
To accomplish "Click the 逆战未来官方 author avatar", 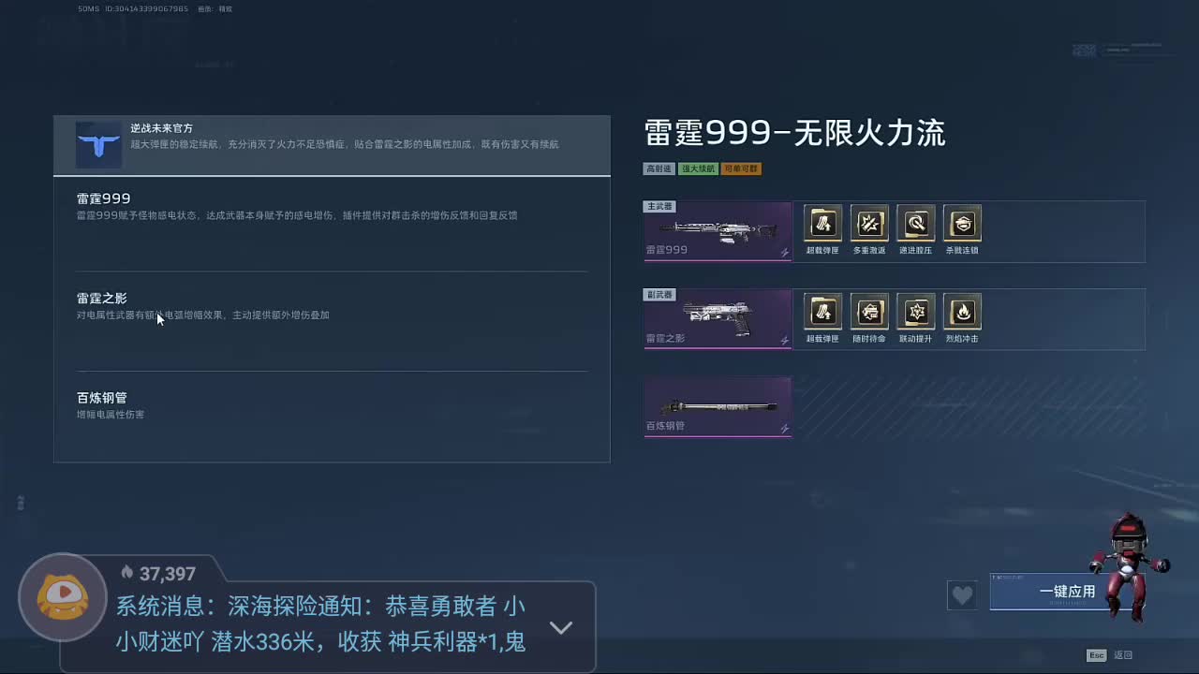I will [x=98, y=145].
